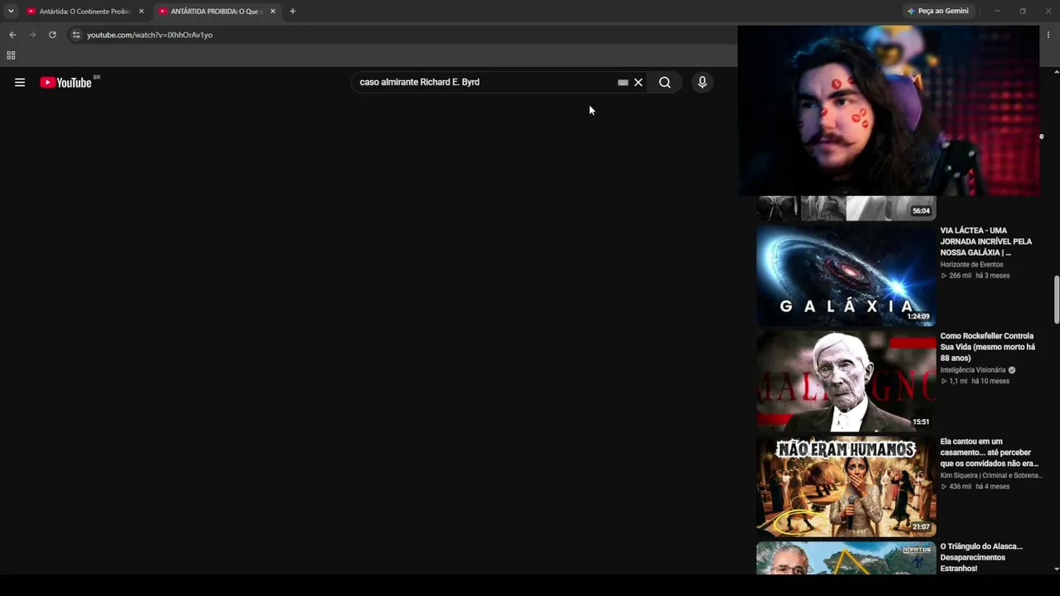Click the '436 mil há 4 meses' text
The image size is (1060, 596).
975,487
